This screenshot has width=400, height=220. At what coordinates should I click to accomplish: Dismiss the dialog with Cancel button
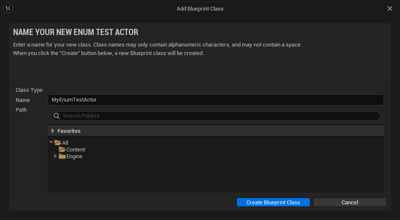(x=350, y=202)
